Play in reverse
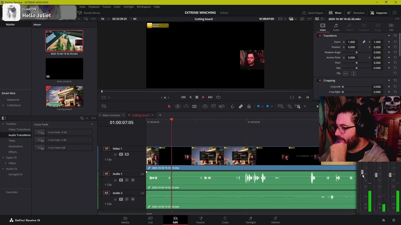Screen dimensions: 401x225 pos(190,97)
